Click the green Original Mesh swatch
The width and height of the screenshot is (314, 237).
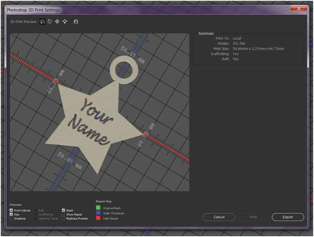click(x=98, y=208)
